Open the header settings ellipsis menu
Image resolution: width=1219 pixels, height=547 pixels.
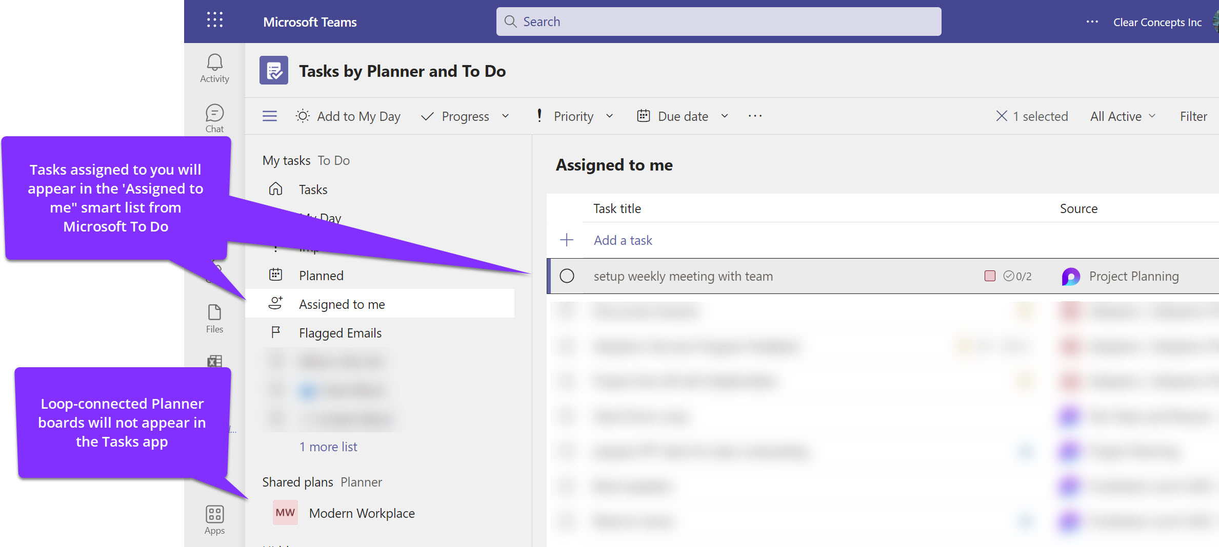pyautogui.click(x=1092, y=22)
